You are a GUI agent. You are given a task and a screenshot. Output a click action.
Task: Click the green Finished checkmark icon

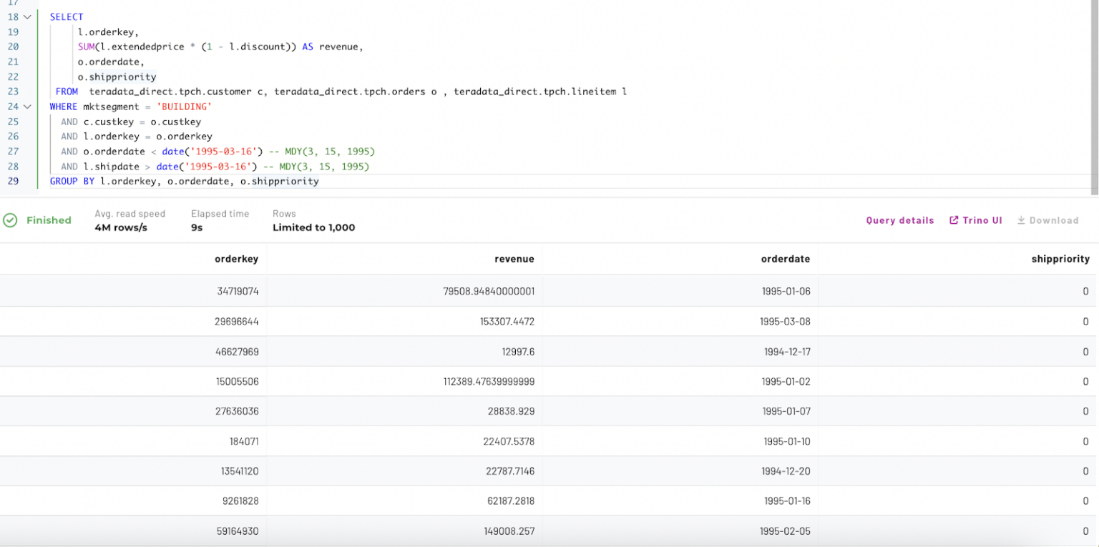(10, 220)
